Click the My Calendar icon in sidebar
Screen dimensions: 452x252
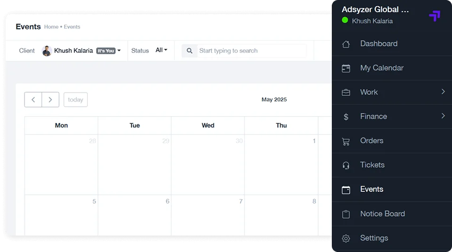pyautogui.click(x=346, y=68)
